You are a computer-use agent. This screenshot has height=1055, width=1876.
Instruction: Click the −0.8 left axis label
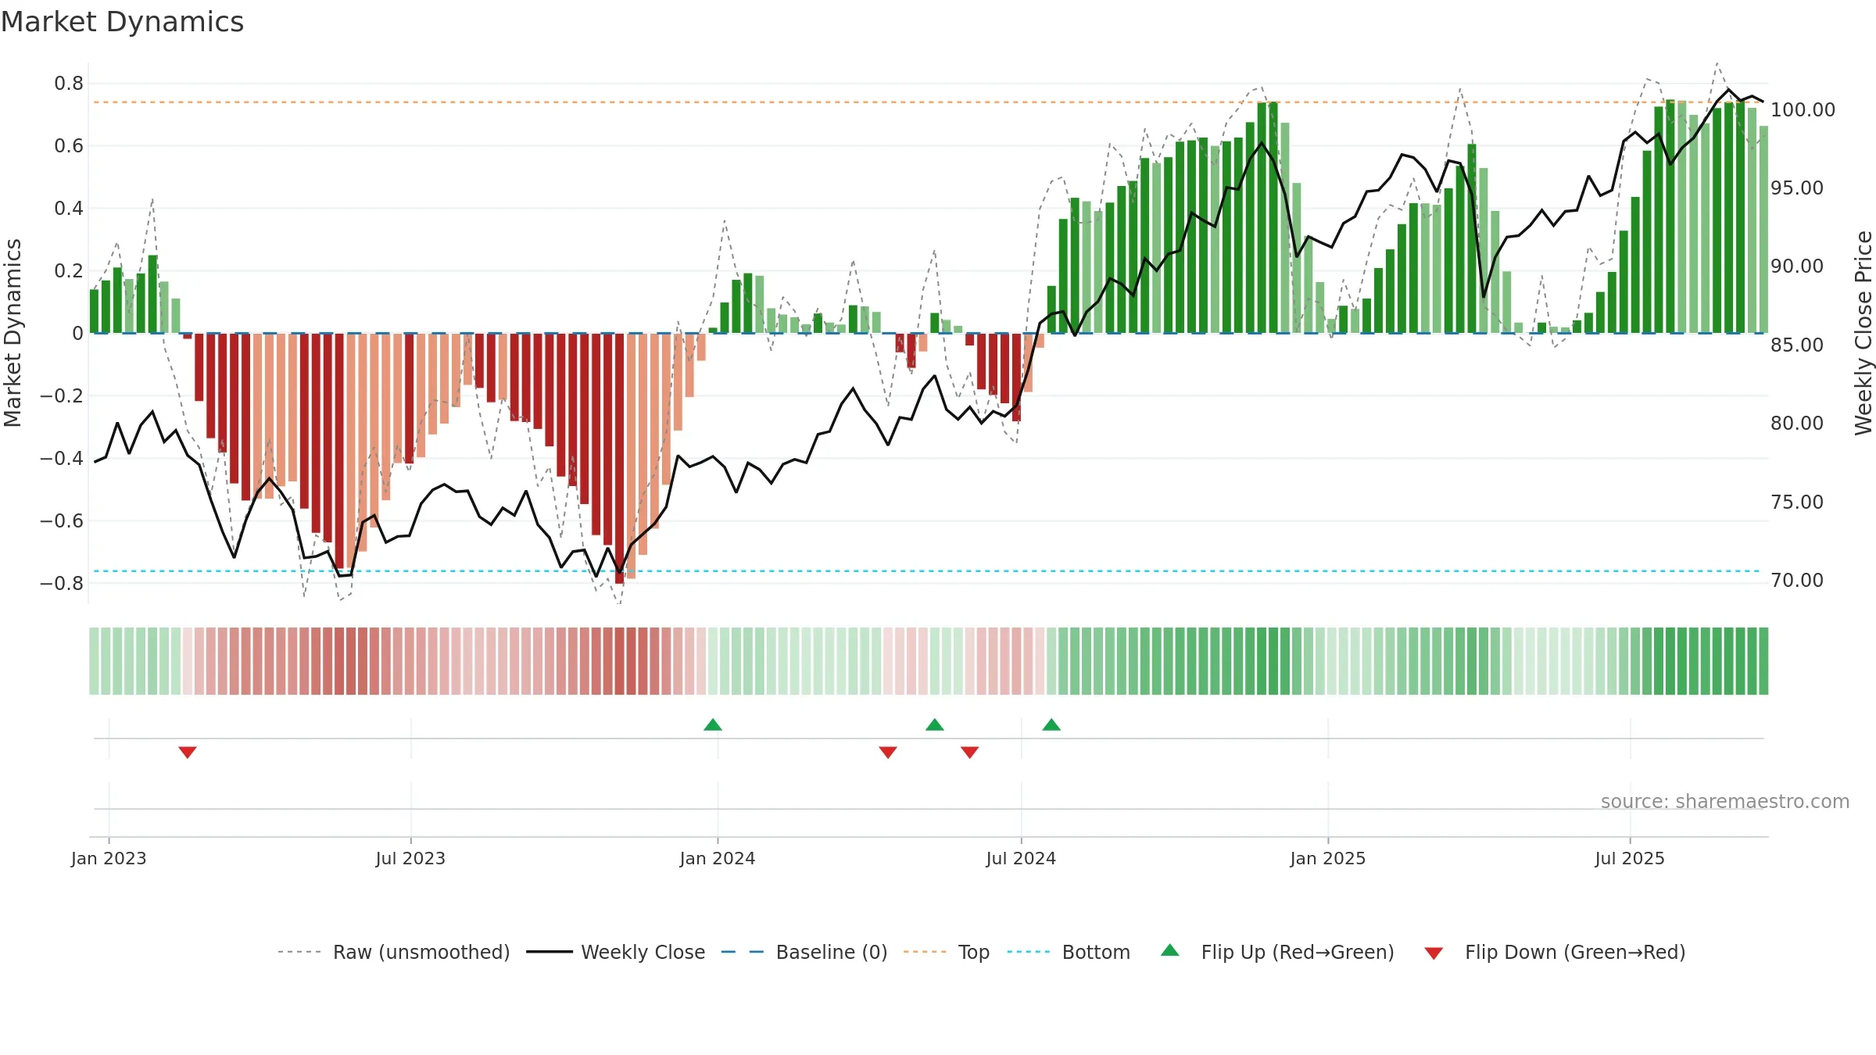62,583
